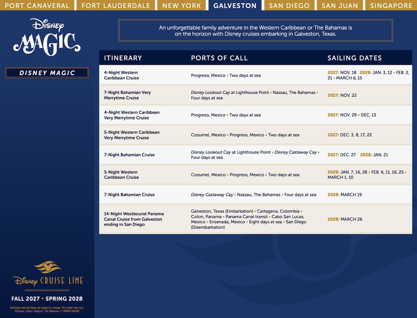Viewport: 417px width, 318px height.
Task: Switch to the Fort Lauderdale tab
Action: coord(116,5)
